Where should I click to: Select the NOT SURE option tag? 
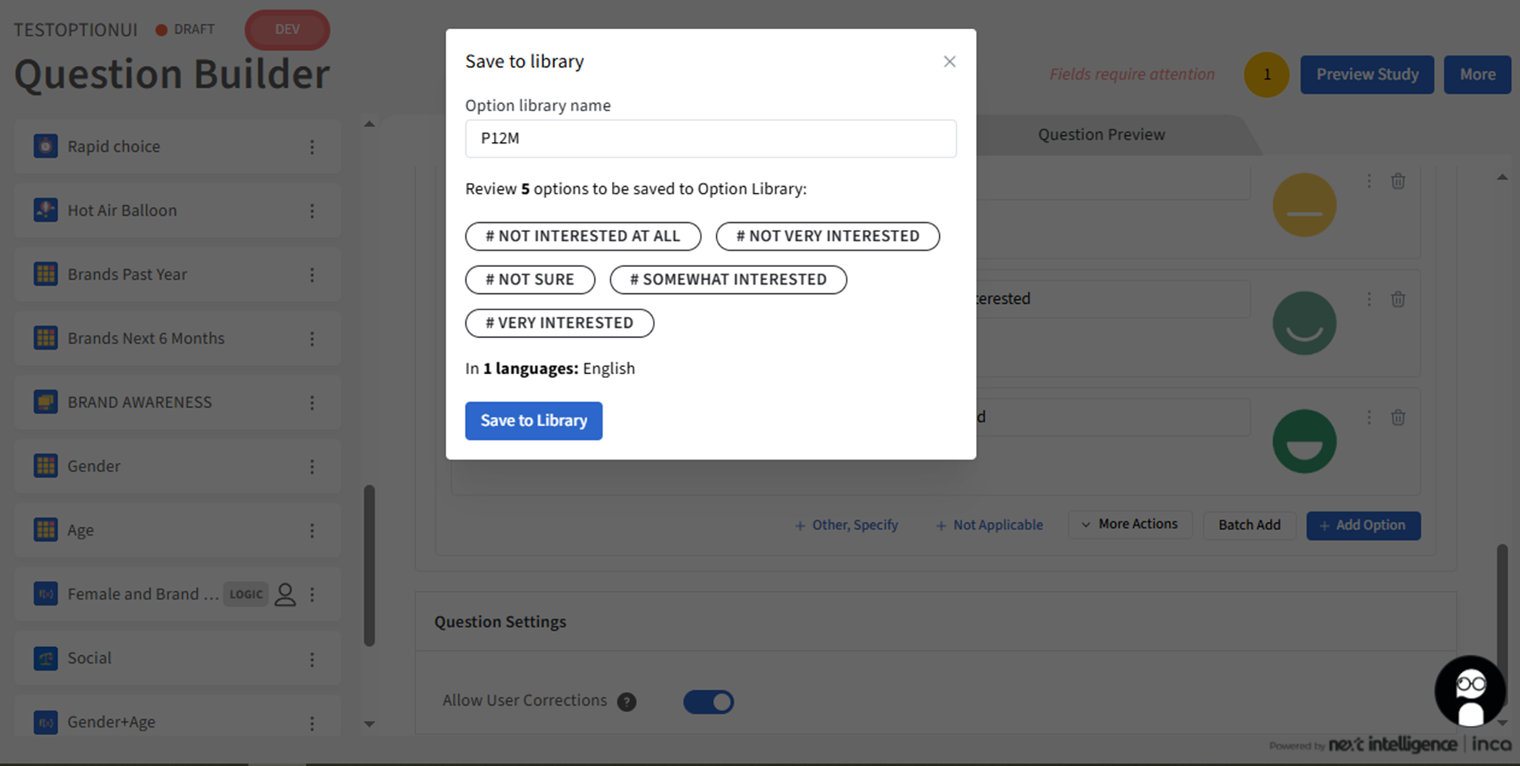(x=529, y=279)
